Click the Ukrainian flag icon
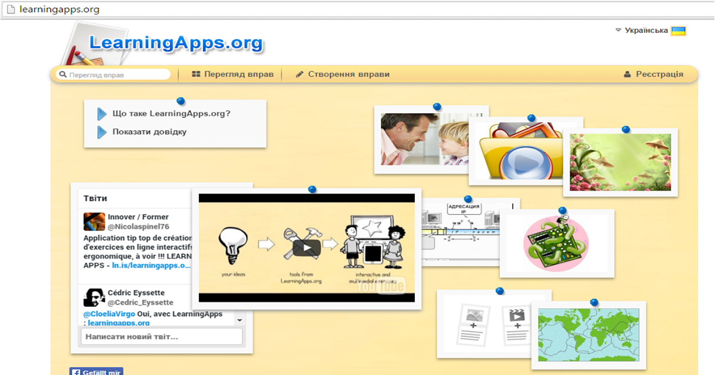This screenshot has width=715, height=375. pos(678,31)
